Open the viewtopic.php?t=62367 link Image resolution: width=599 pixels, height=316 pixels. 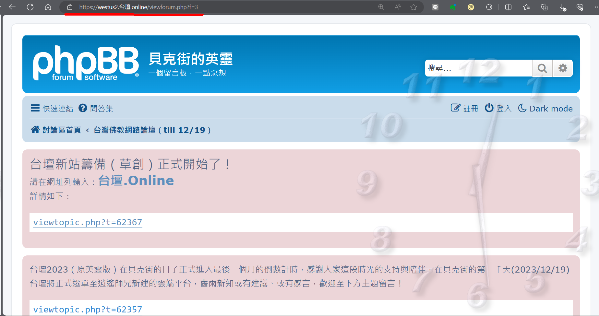click(x=88, y=222)
